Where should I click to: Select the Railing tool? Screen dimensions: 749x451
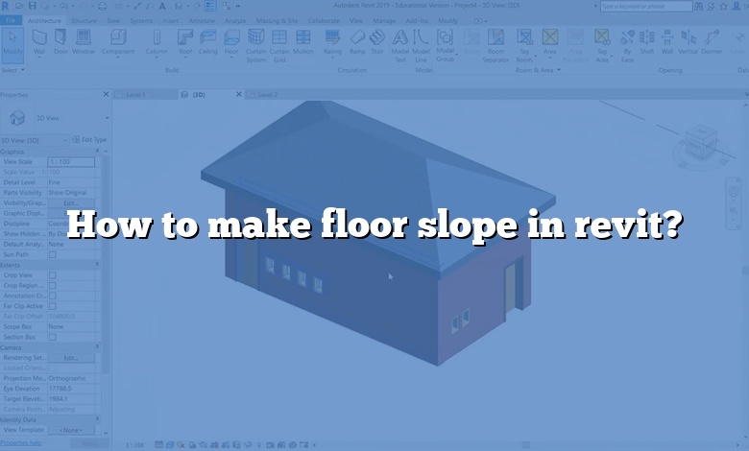[x=331, y=41]
